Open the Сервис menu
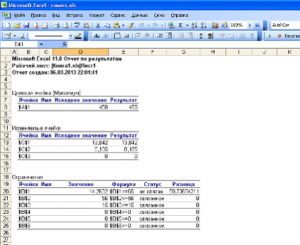Viewport: 300px width, 245px height. [x=118, y=16]
